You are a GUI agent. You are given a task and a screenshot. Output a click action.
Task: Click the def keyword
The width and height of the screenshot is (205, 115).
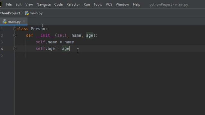tap(29, 35)
